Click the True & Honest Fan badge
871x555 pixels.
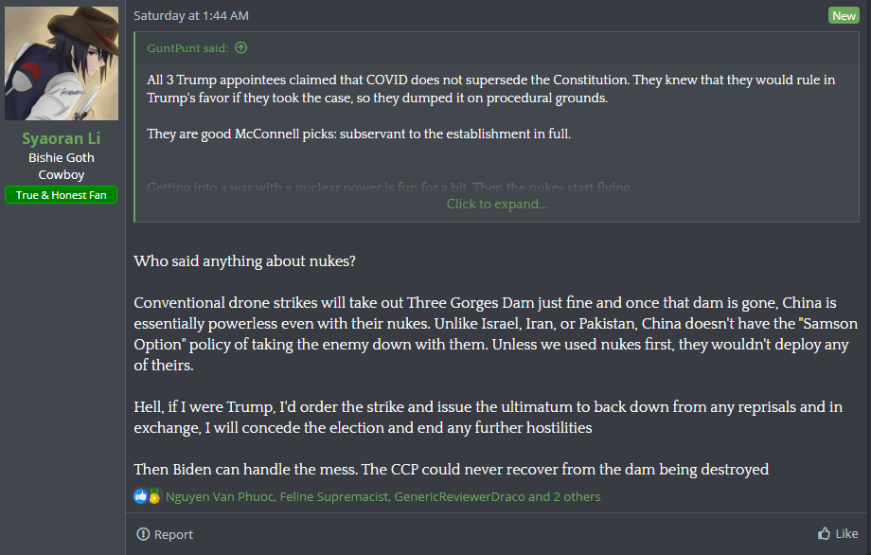(62, 195)
